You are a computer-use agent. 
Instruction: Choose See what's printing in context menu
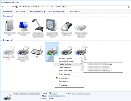point(69,58)
